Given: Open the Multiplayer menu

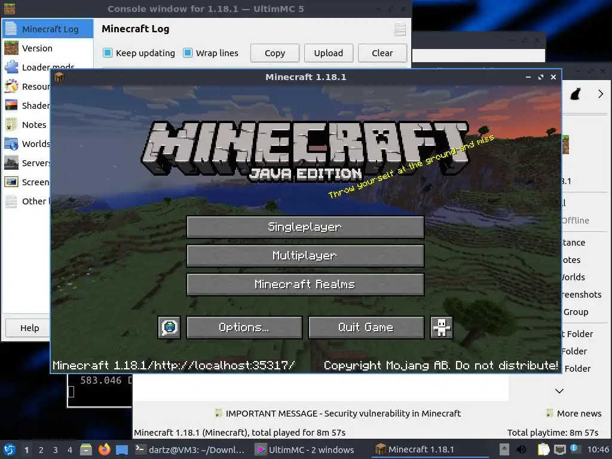Looking at the screenshot, I should click(x=305, y=256).
